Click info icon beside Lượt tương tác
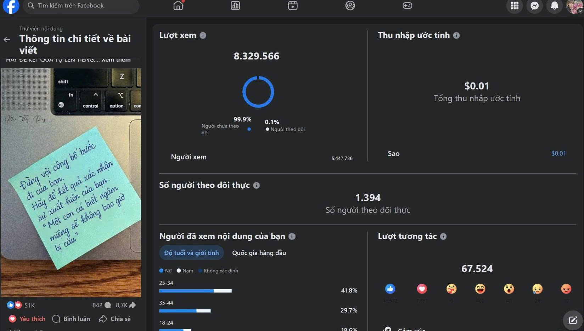Screen dimensions: 584x331 (x=443, y=237)
